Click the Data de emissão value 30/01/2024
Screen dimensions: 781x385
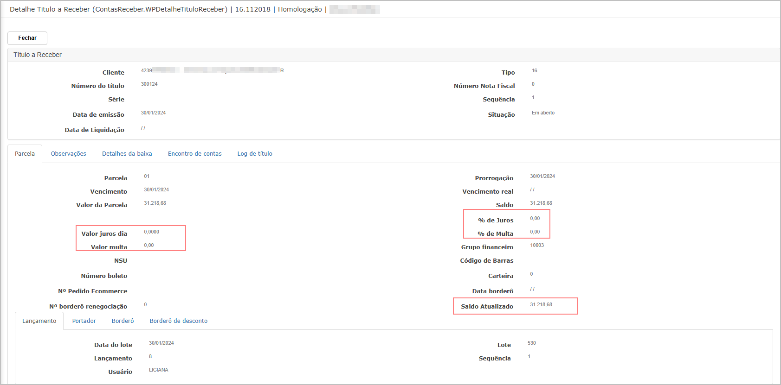click(153, 113)
